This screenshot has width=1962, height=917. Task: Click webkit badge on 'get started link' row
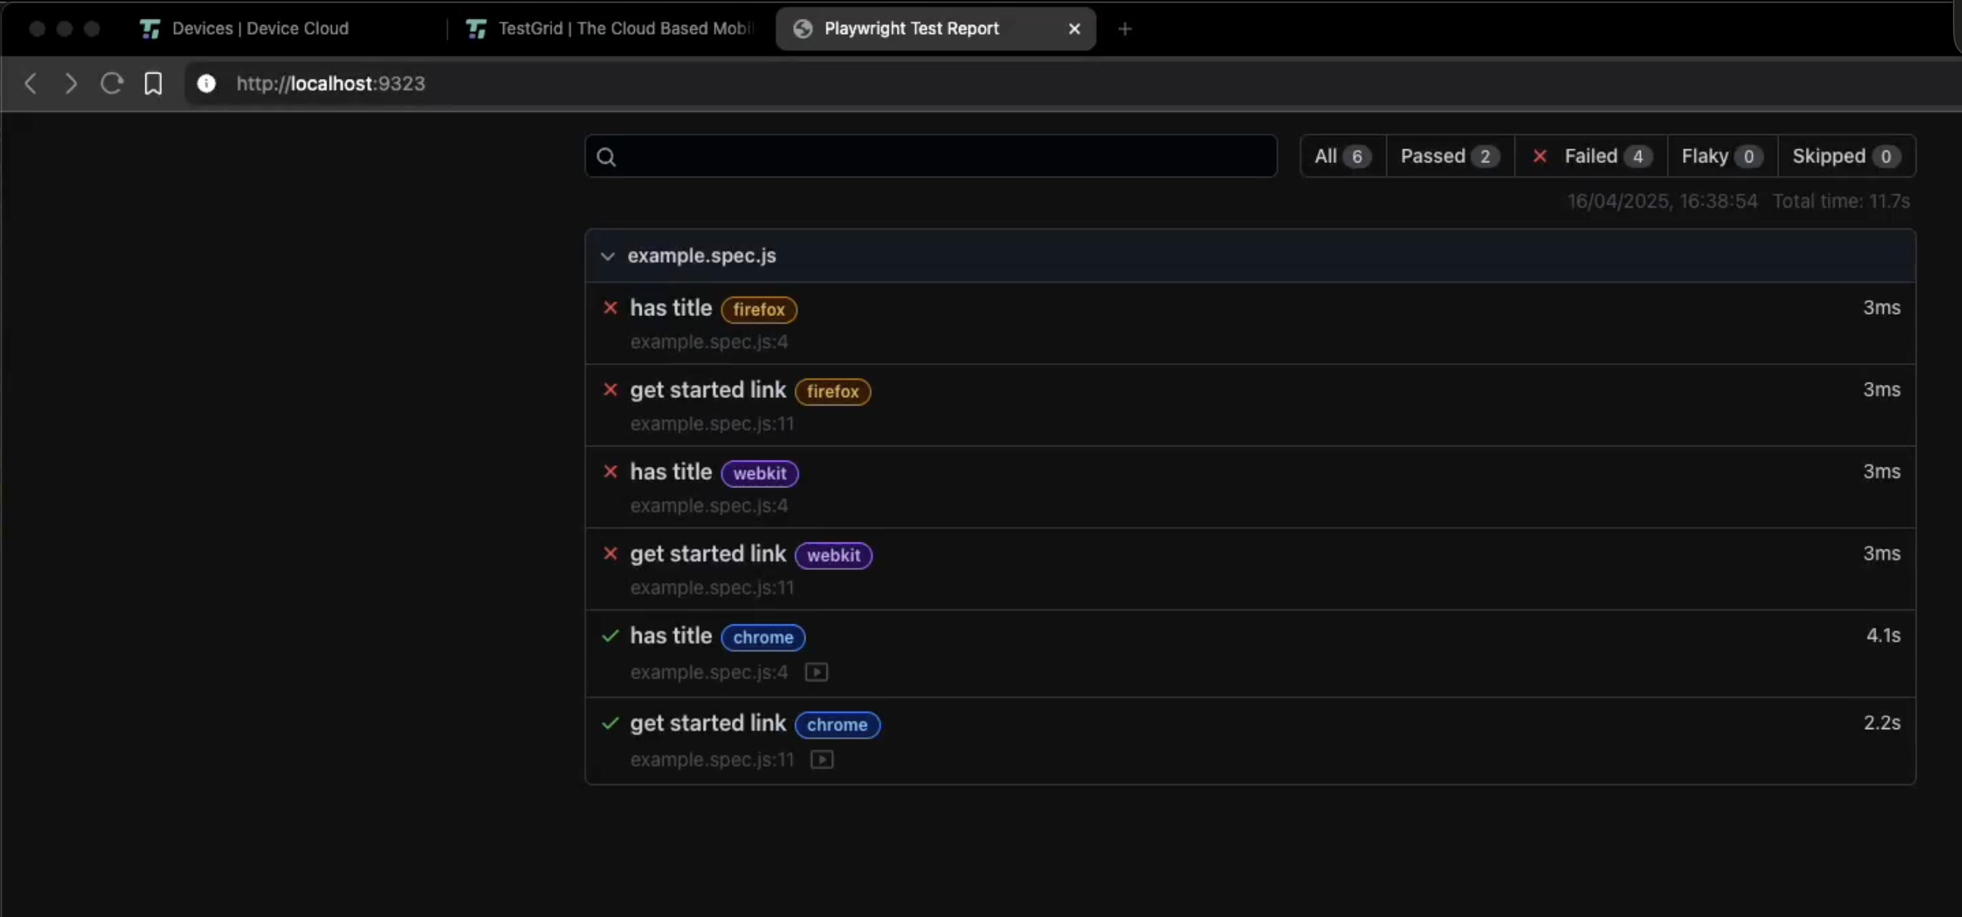point(833,555)
